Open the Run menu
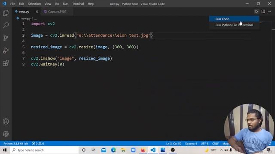Viewport: 275px width, 154px height. coord(66,4)
